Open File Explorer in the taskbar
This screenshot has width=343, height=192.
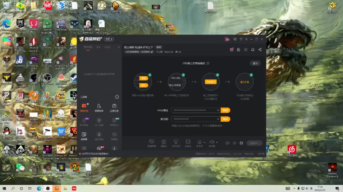(x=65, y=188)
